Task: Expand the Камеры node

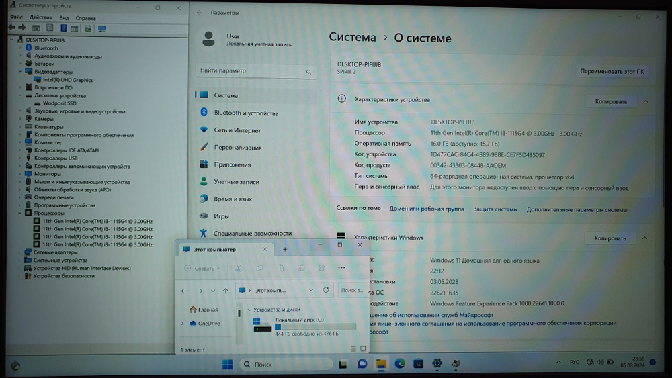Action: click(x=19, y=119)
